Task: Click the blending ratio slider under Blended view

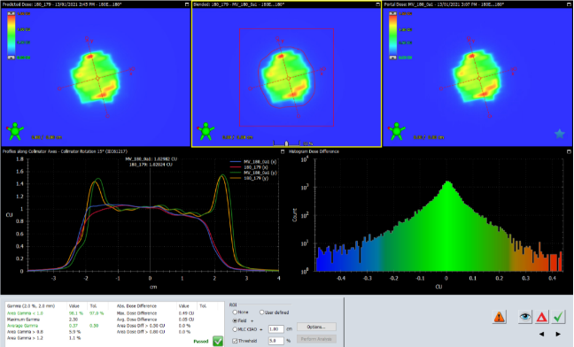Action: (286, 143)
